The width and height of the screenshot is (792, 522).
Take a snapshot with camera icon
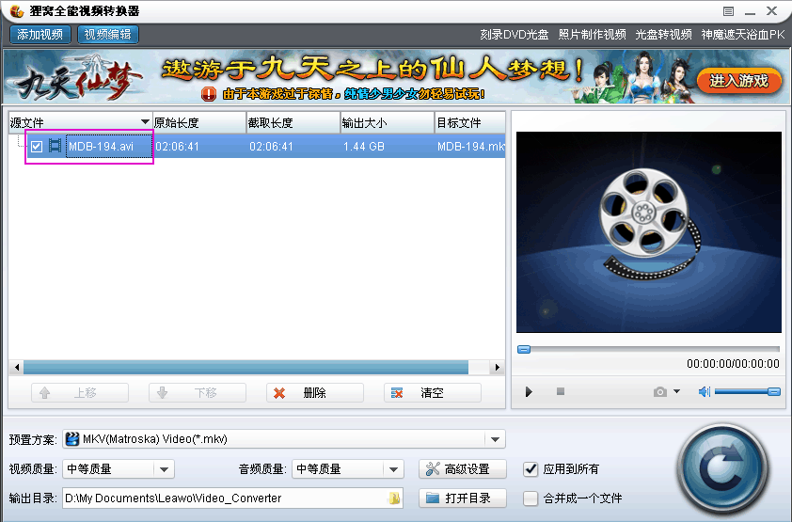[659, 392]
